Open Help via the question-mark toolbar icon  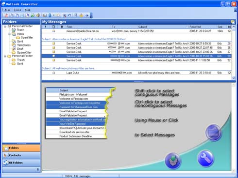[x=28, y=15]
